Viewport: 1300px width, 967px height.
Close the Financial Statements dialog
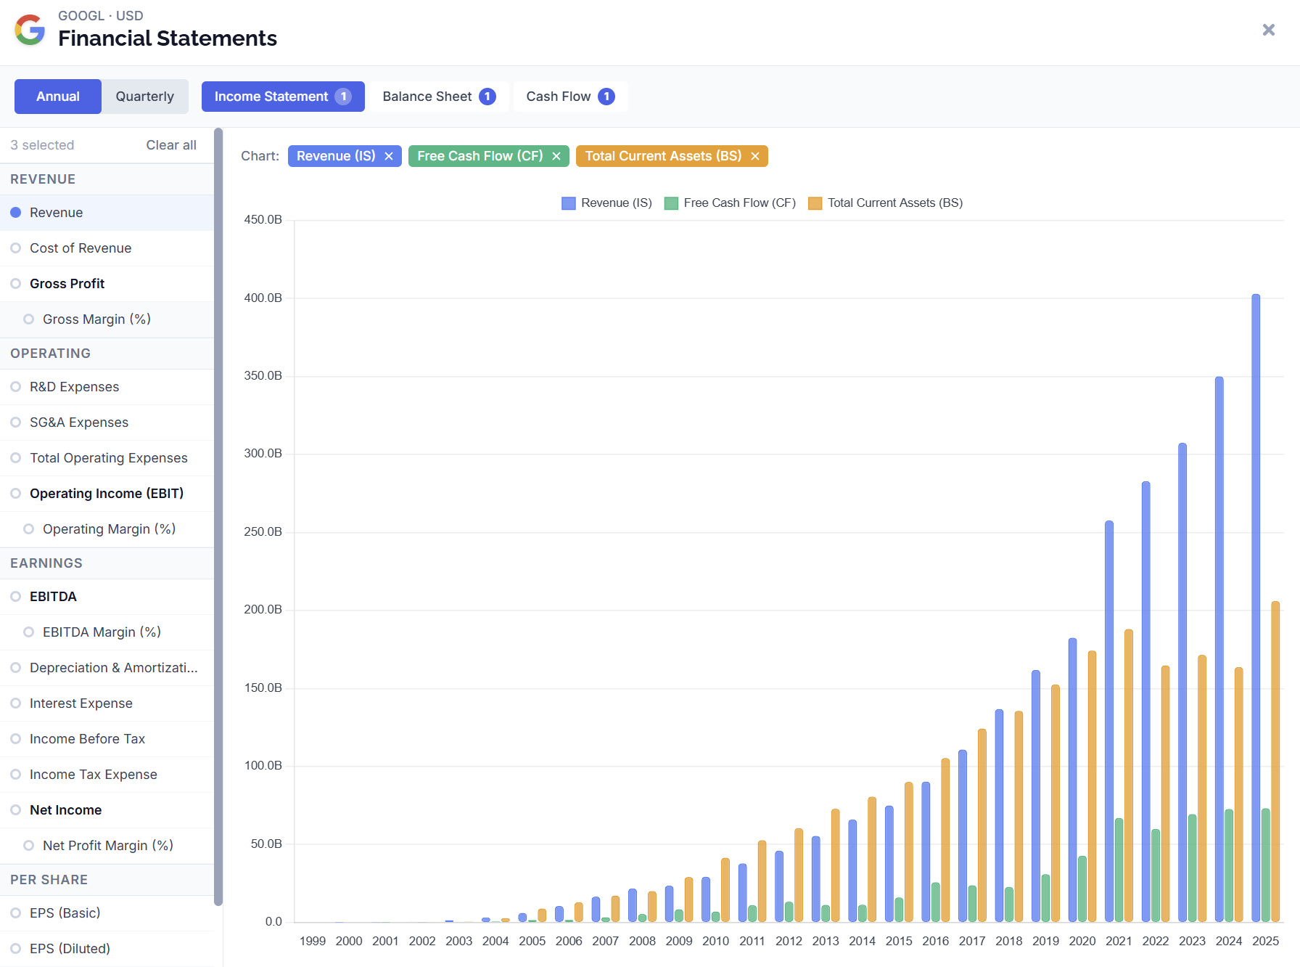click(x=1269, y=30)
